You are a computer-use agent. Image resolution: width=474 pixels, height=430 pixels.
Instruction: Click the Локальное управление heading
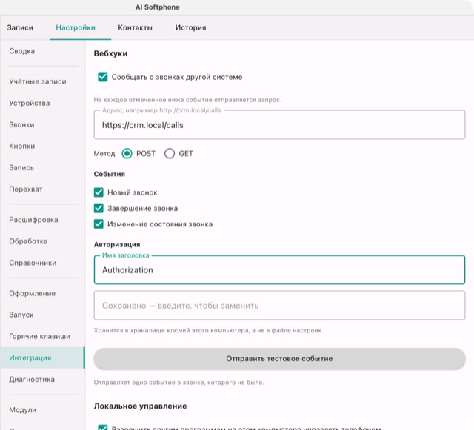click(140, 406)
